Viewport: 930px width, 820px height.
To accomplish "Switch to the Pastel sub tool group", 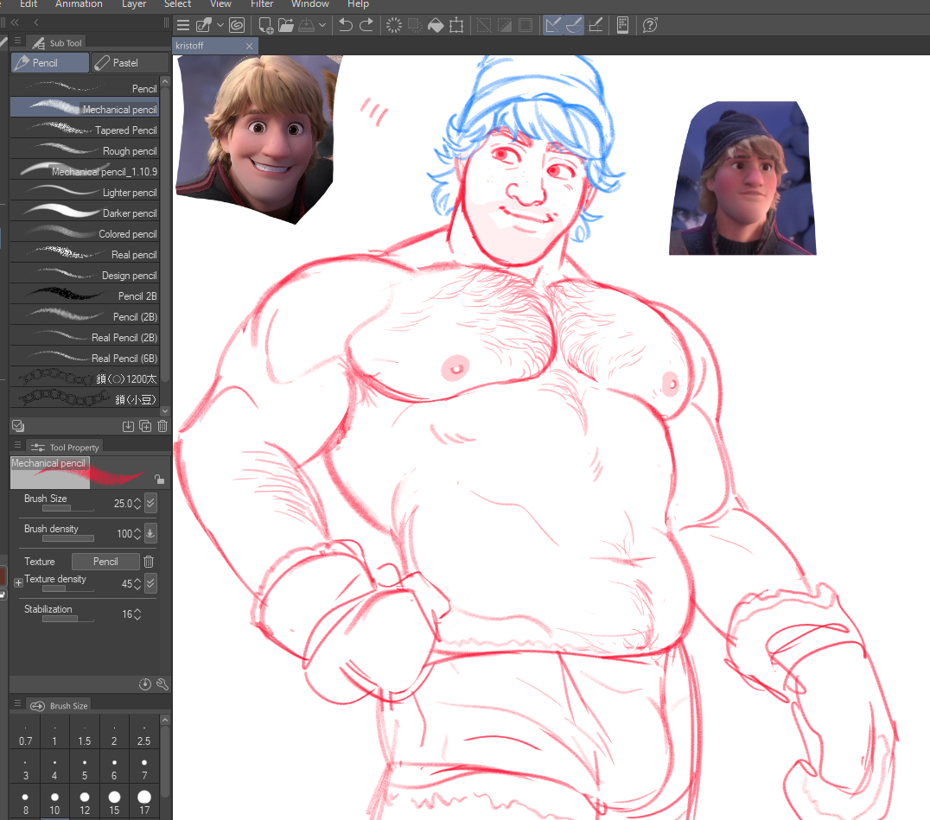I will pyautogui.click(x=129, y=63).
